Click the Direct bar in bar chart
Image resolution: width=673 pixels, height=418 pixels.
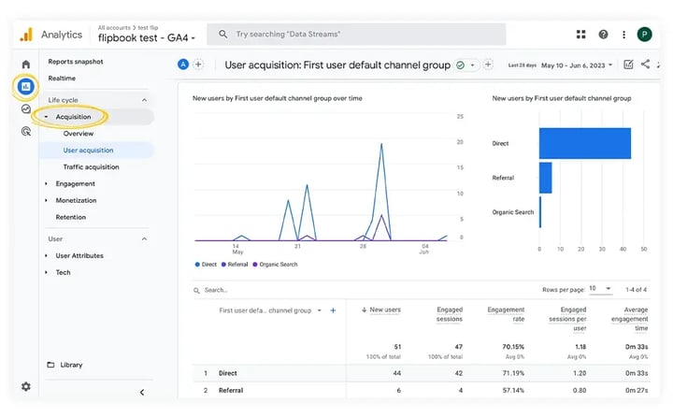585,143
